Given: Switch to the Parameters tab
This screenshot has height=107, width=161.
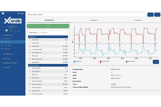Looking at the screenshot, I should coord(138,20).
